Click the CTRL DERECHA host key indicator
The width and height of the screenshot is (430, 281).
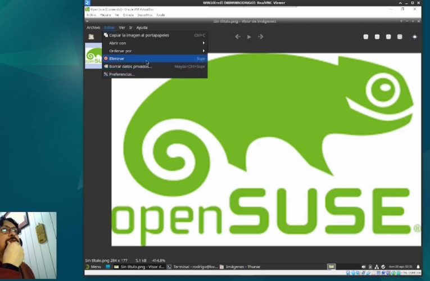pyautogui.click(x=410, y=273)
